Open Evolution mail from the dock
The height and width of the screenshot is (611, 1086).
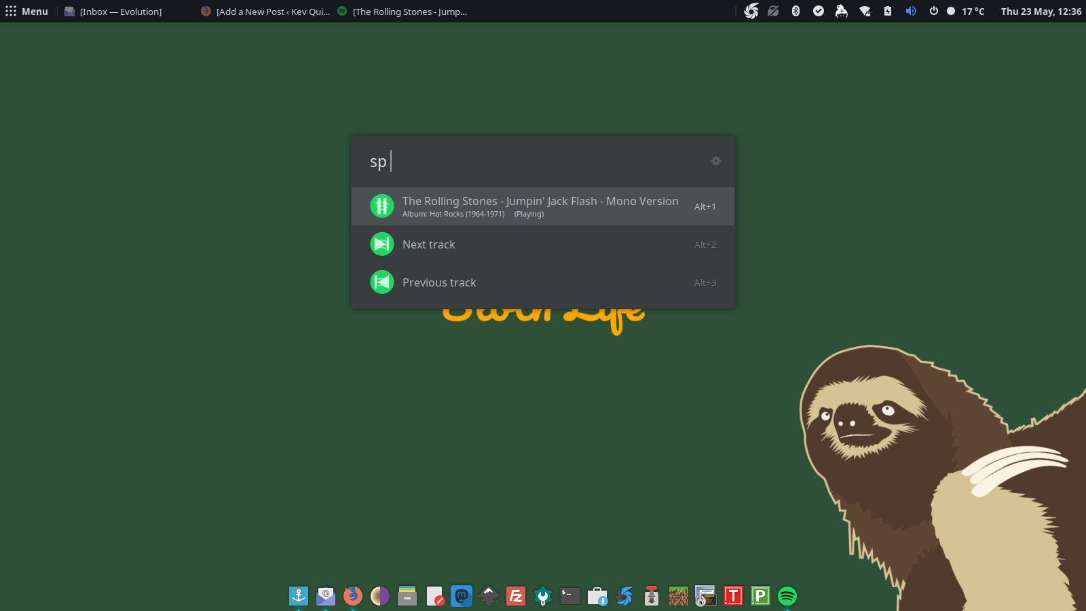click(x=326, y=596)
